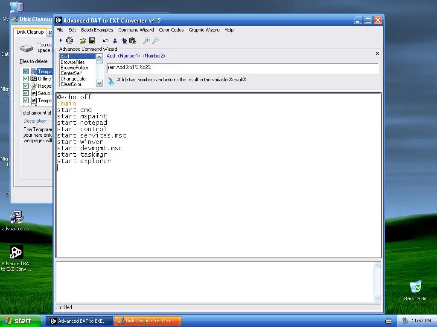Open the advbattoex installer desktop icon

point(17,221)
